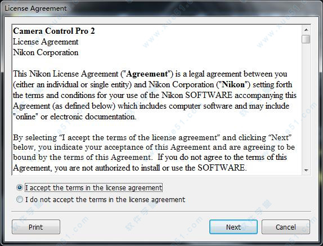Click the phrase 'electronic documentation' in the text
Image resolution: width=323 pixels, height=246 pixels.
tap(93, 117)
